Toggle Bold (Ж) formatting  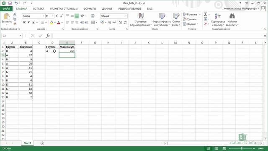(24, 22)
